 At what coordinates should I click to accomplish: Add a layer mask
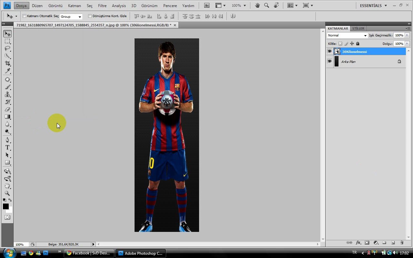click(367, 243)
